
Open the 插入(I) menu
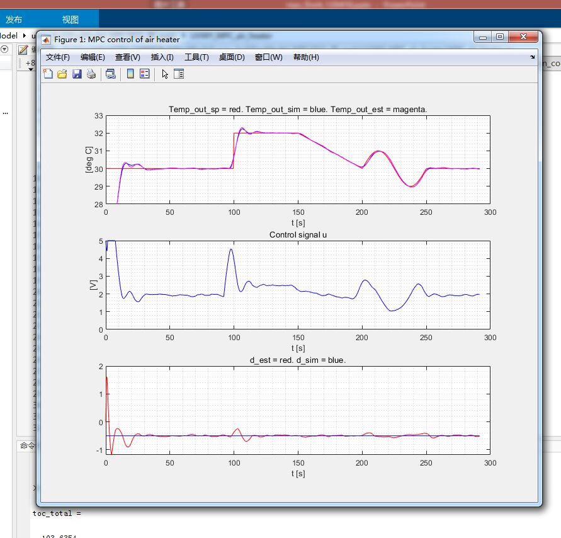pyautogui.click(x=162, y=57)
